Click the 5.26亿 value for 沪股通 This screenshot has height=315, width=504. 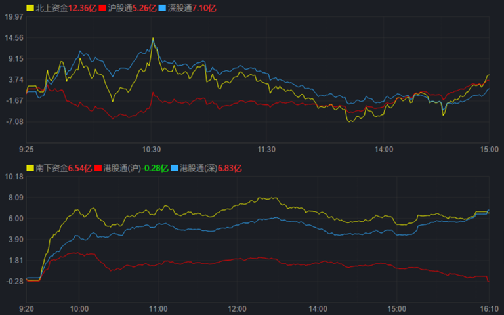pyautogui.click(x=143, y=7)
